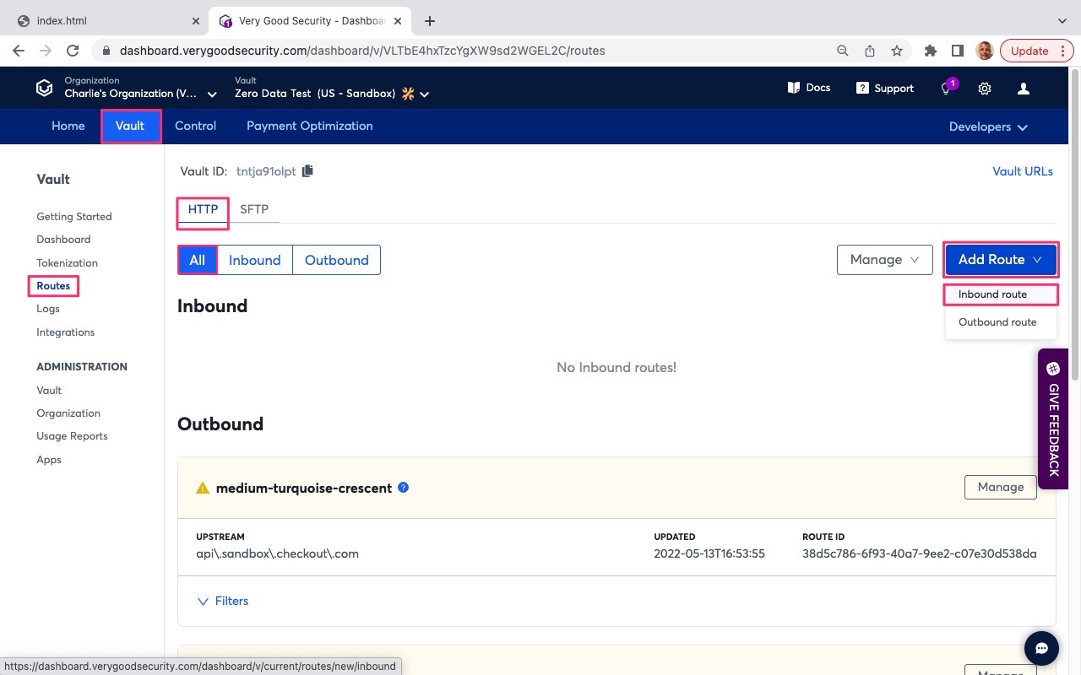
Task: Open the Vault URLs link
Action: click(1023, 171)
